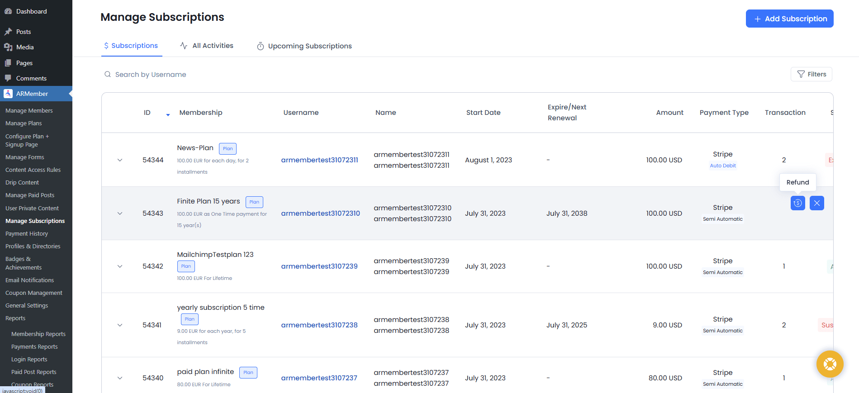Open username armembertest3107239 link
This screenshot has height=393, width=859.
[x=319, y=266]
